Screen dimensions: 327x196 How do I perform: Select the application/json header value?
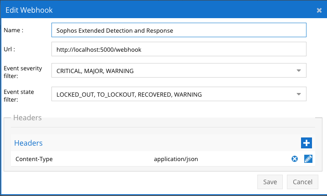pyautogui.click(x=176, y=159)
